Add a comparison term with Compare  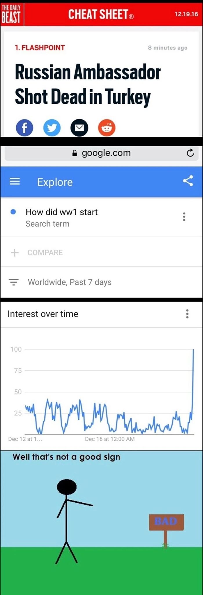pos(45,252)
